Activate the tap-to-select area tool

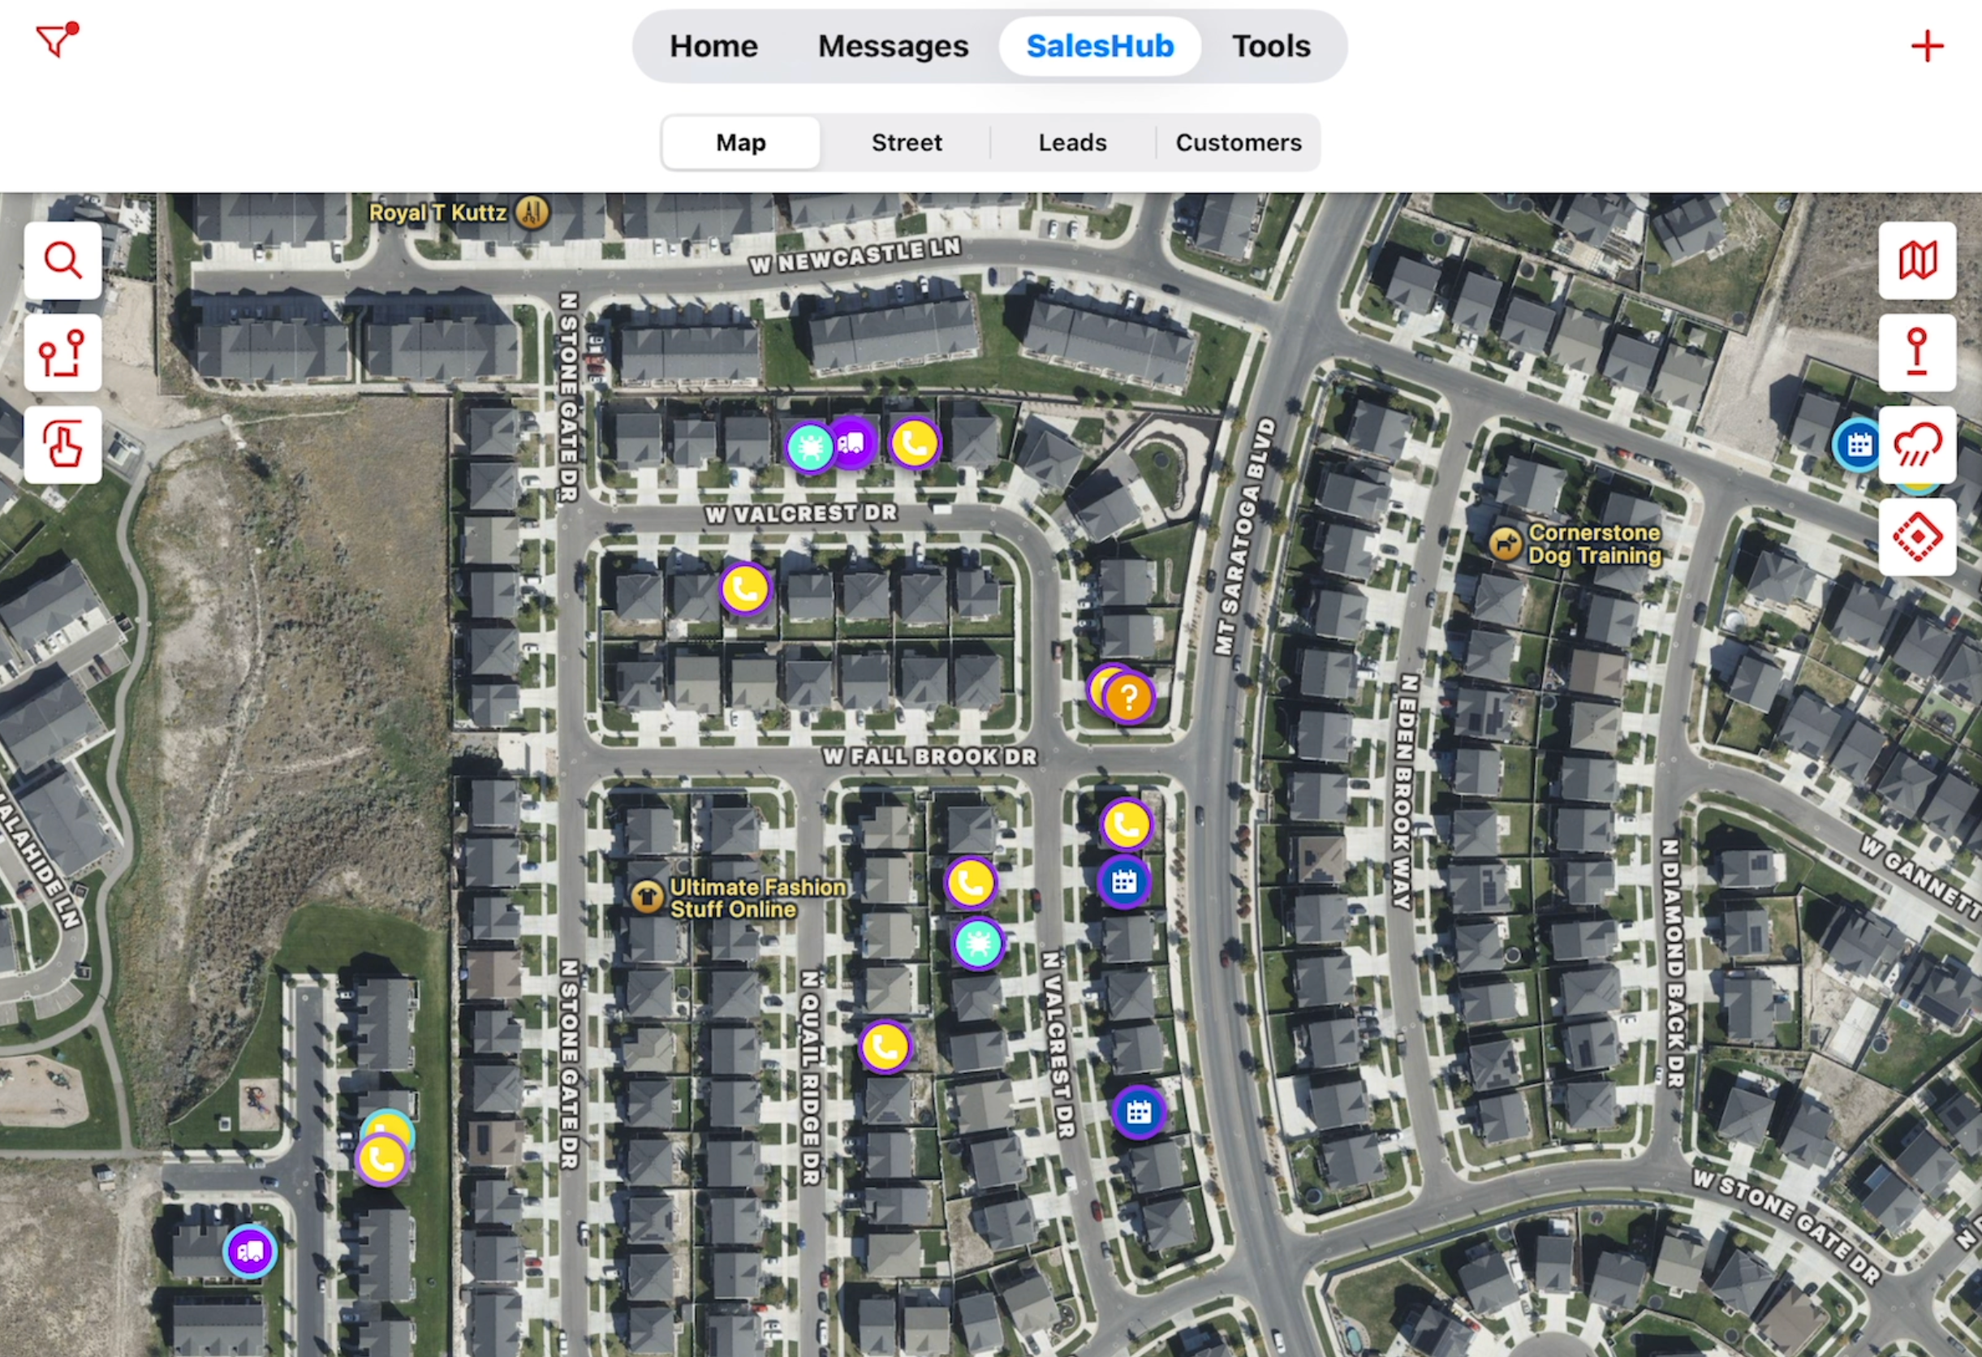point(63,445)
